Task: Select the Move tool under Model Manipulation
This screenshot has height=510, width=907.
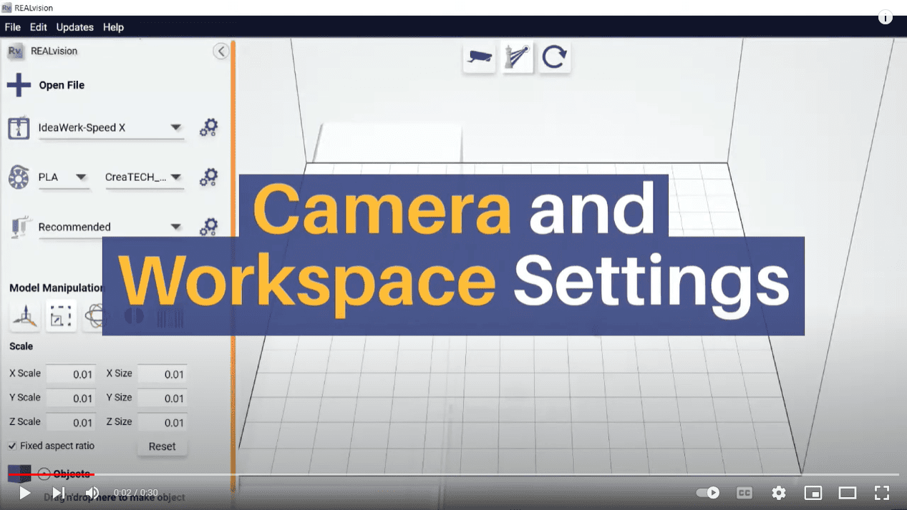Action: [24, 315]
